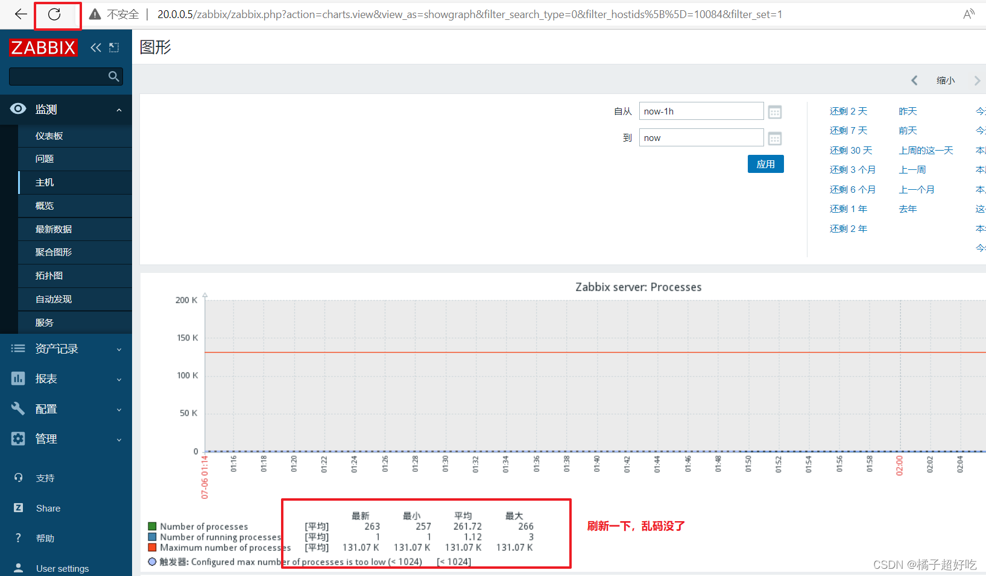The width and height of the screenshot is (986, 576).
Task: Reload the page with refresh icon
Action: point(54,14)
